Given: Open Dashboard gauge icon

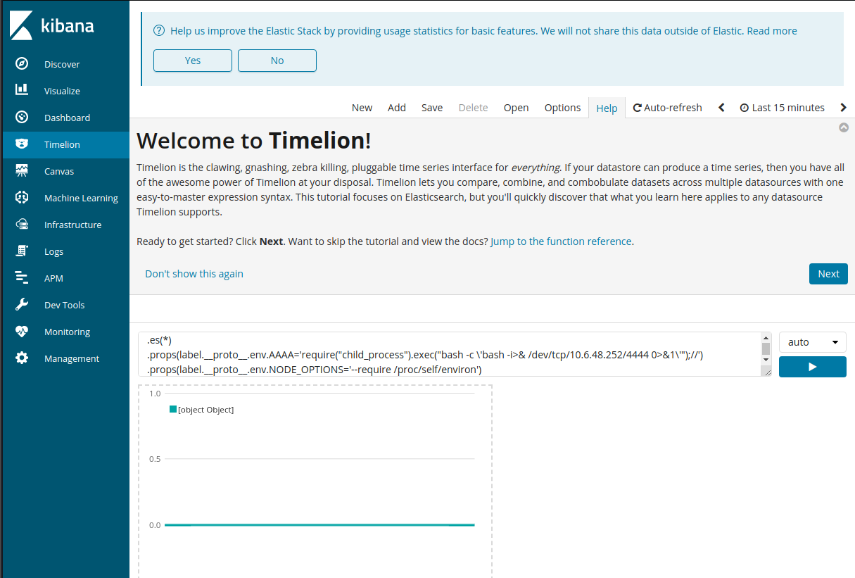Looking at the screenshot, I should [22, 117].
